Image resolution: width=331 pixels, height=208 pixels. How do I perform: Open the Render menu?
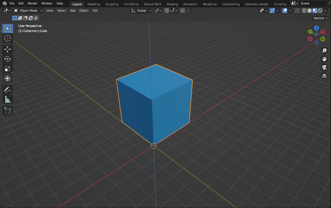[x=33, y=3]
